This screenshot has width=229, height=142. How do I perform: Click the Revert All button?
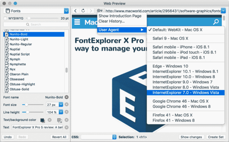pyautogui.click(x=59, y=137)
